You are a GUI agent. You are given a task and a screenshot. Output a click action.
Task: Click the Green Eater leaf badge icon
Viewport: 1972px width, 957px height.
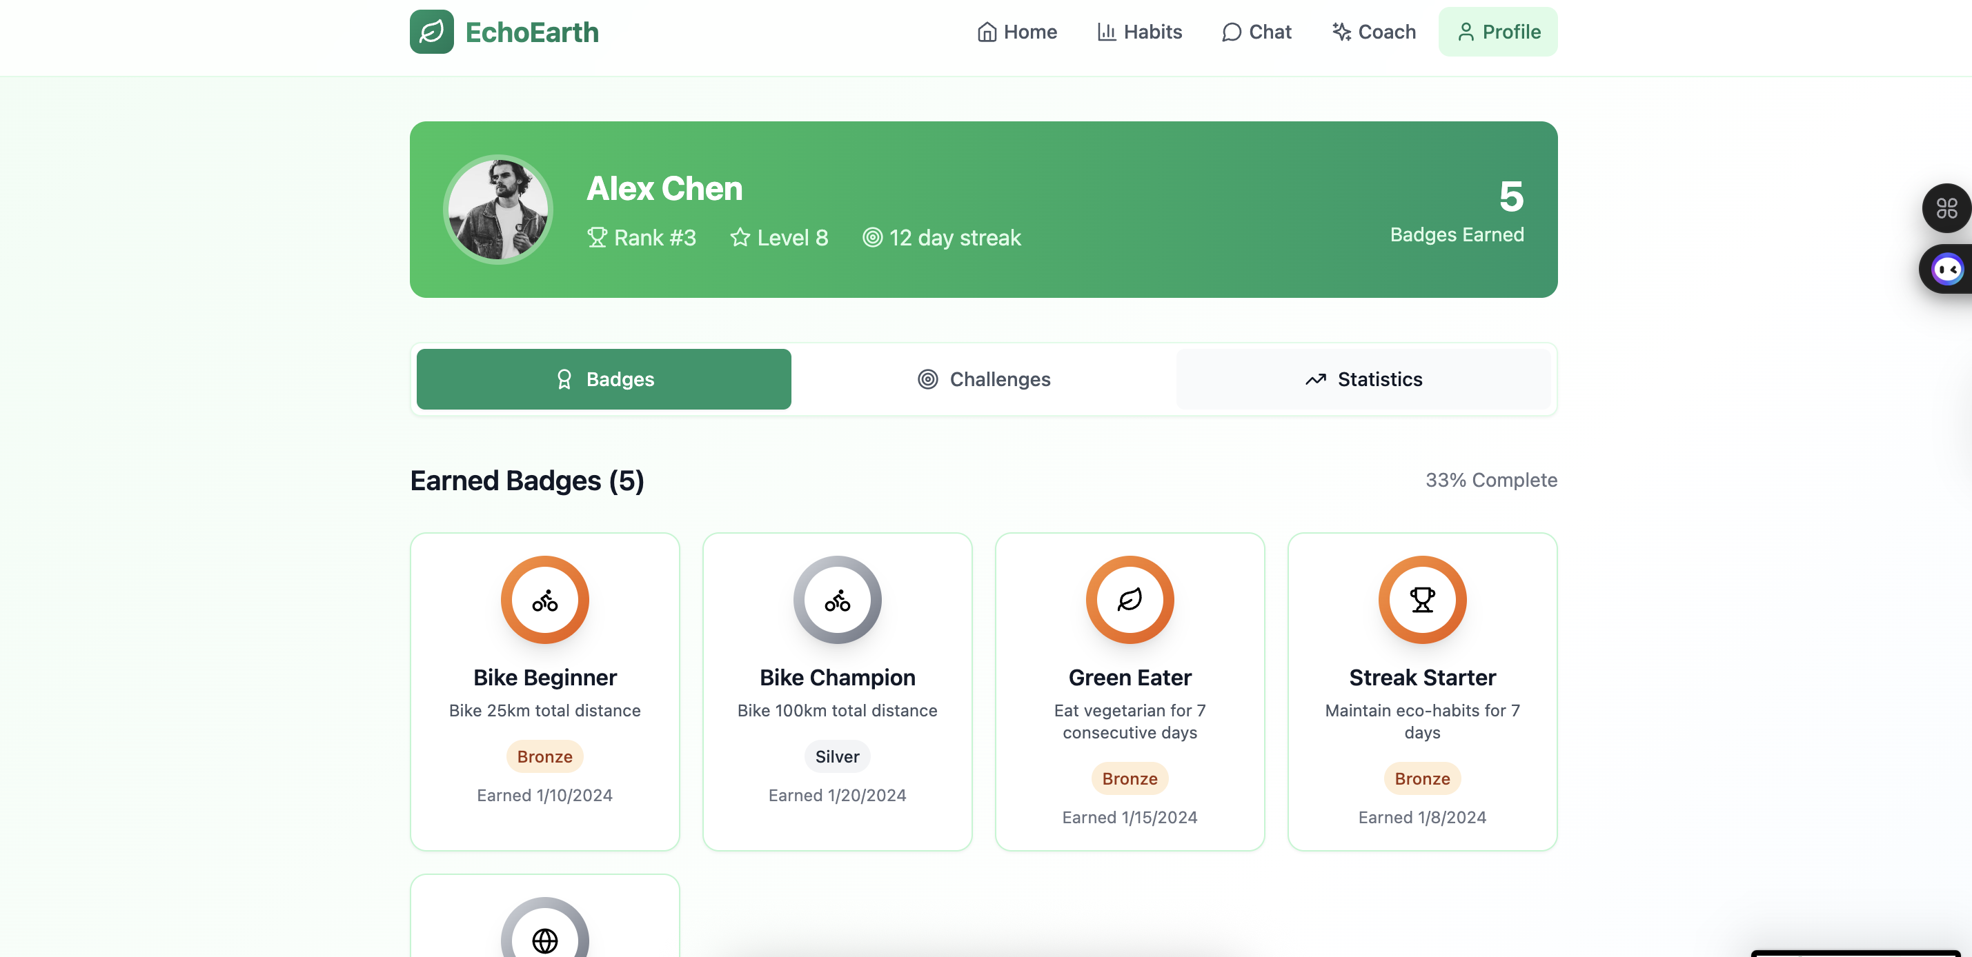pos(1129,600)
